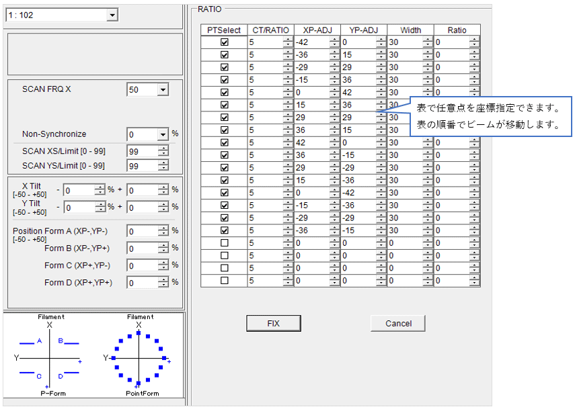Open the '1 : 102' dropdown
The width and height of the screenshot is (575, 409).
tap(112, 15)
